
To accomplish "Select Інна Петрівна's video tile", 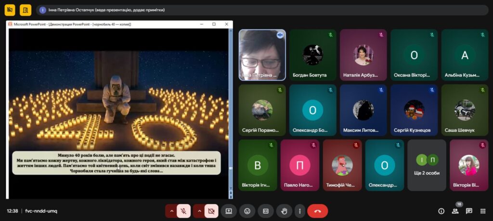I will 262,55.
